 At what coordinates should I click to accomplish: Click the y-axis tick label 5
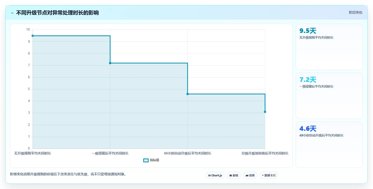(x=29, y=89)
